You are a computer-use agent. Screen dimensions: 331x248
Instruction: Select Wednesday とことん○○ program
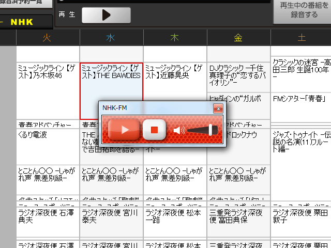pos(111,180)
